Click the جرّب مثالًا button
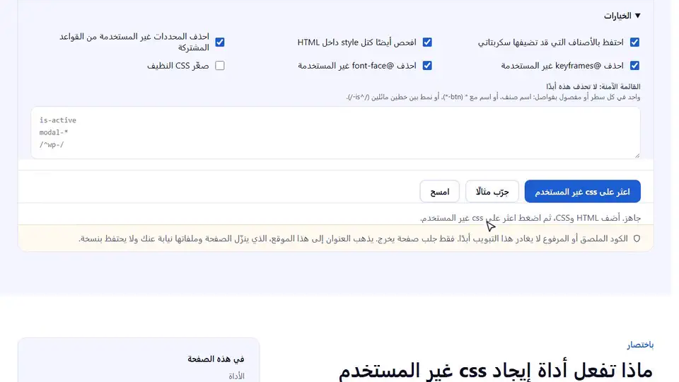This screenshot has height=382, width=679. 492,192
